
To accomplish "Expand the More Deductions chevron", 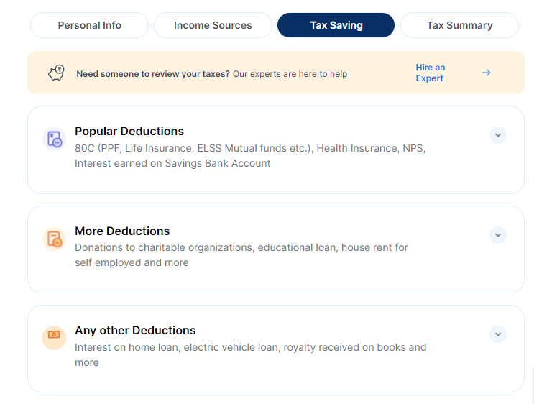I will click(x=498, y=235).
